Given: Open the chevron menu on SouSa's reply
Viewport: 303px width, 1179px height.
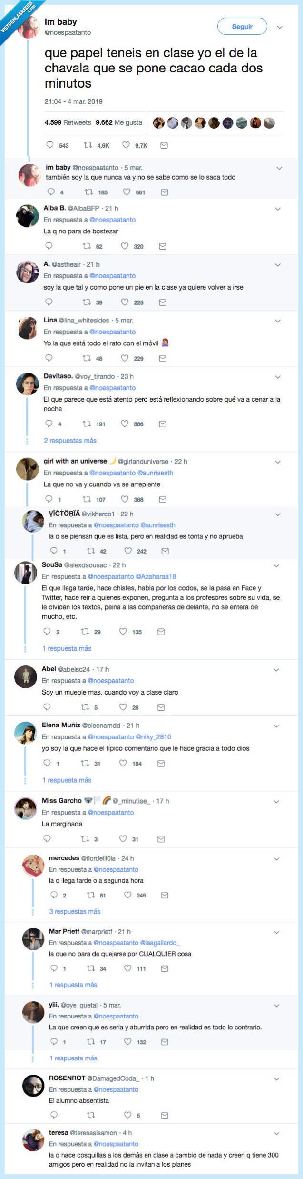Looking at the screenshot, I should click(x=276, y=565).
